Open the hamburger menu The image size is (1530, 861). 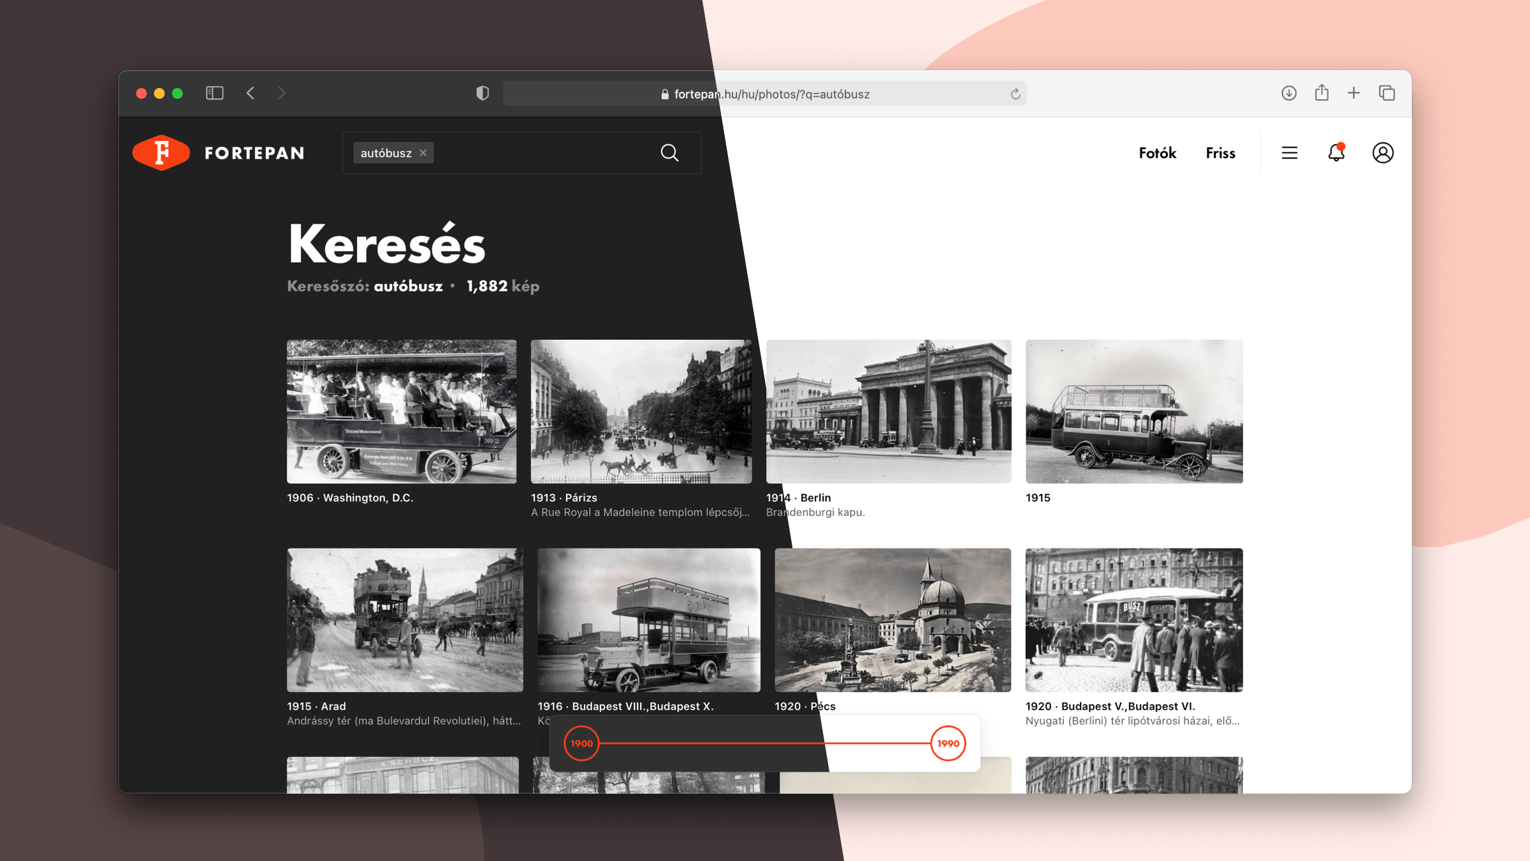(x=1289, y=153)
